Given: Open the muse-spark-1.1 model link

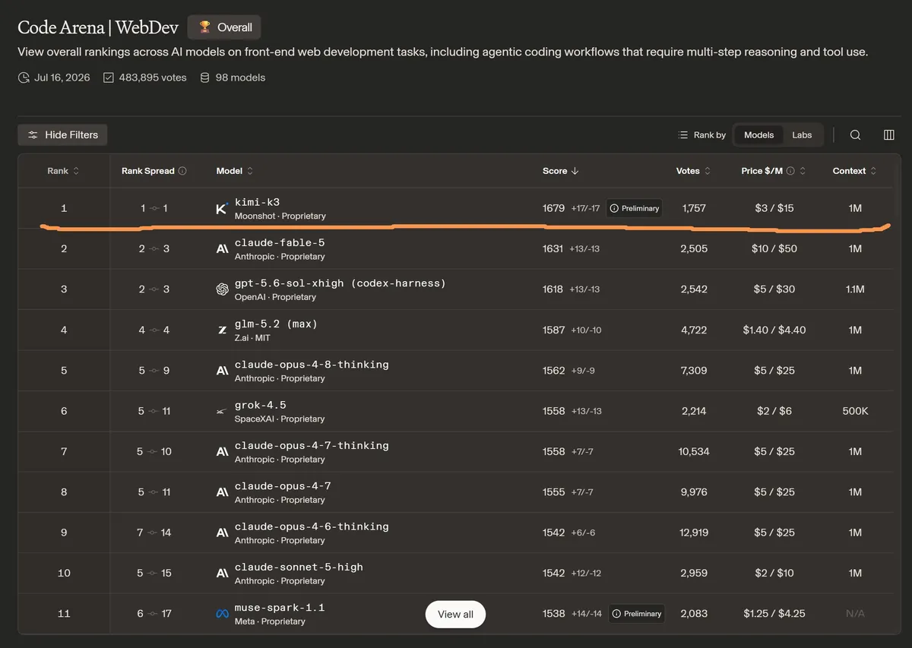Looking at the screenshot, I should [x=280, y=608].
